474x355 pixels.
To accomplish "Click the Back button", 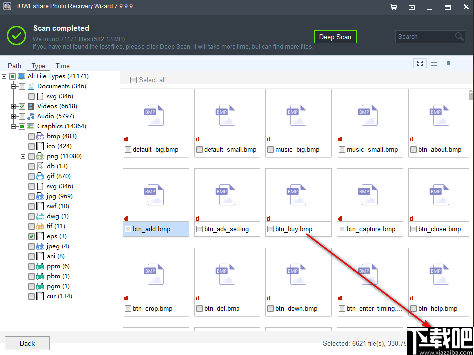I will click(x=27, y=343).
